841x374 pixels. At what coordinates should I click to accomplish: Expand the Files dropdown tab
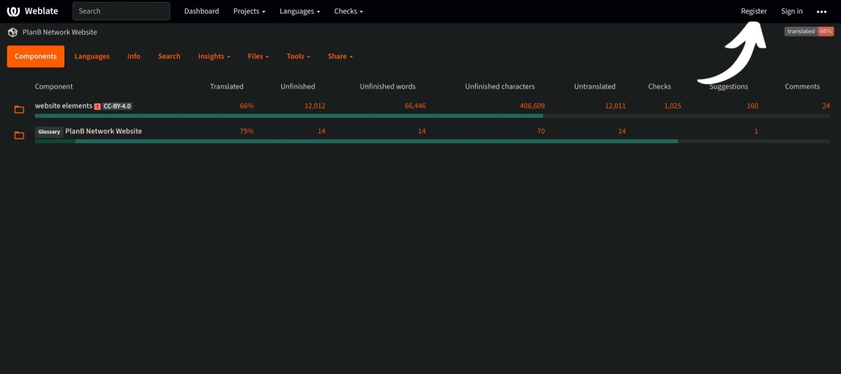pyautogui.click(x=259, y=57)
